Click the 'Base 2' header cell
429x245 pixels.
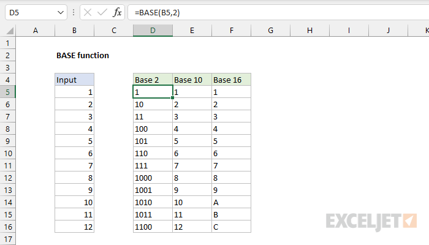(153, 80)
